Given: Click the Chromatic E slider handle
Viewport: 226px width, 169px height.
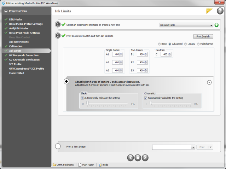Looking at the screenshot, I should point(151,104).
